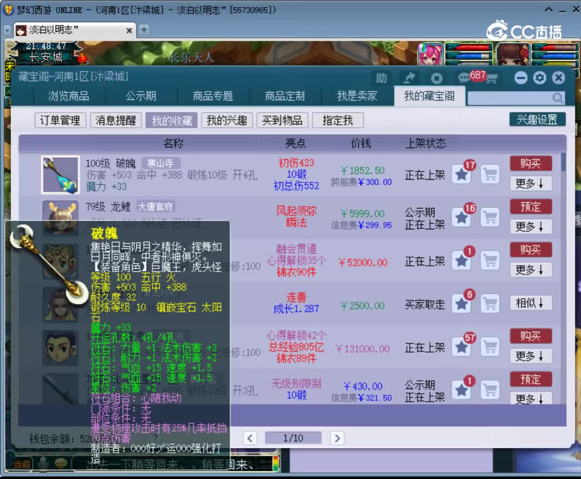This screenshot has width=581, height=479.
Task: Add the 龙鲤 item to cart
Action: tap(490, 217)
